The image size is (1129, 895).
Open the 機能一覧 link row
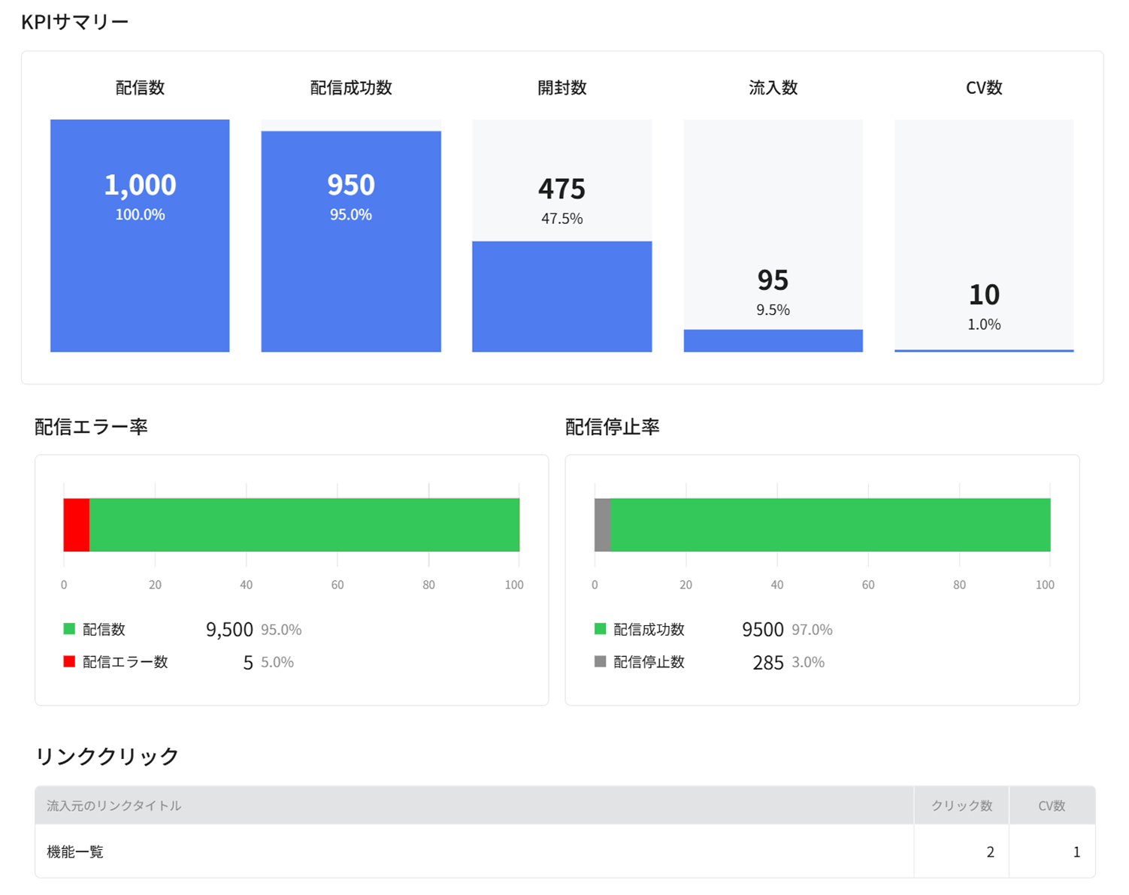pos(75,851)
